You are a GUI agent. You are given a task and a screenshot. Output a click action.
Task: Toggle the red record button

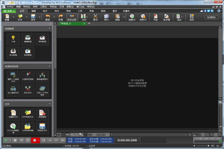click(x=34, y=140)
